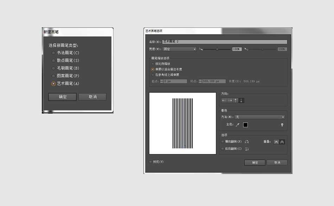Click the second 100% width value field
334x206 pixels.
click(x=282, y=49)
